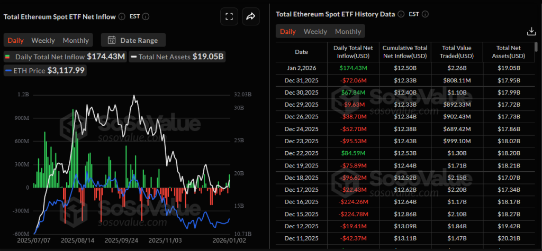This screenshot has width=542, height=251.
Task: Click info icon beside Net Inflow title
Action: pos(122,16)
